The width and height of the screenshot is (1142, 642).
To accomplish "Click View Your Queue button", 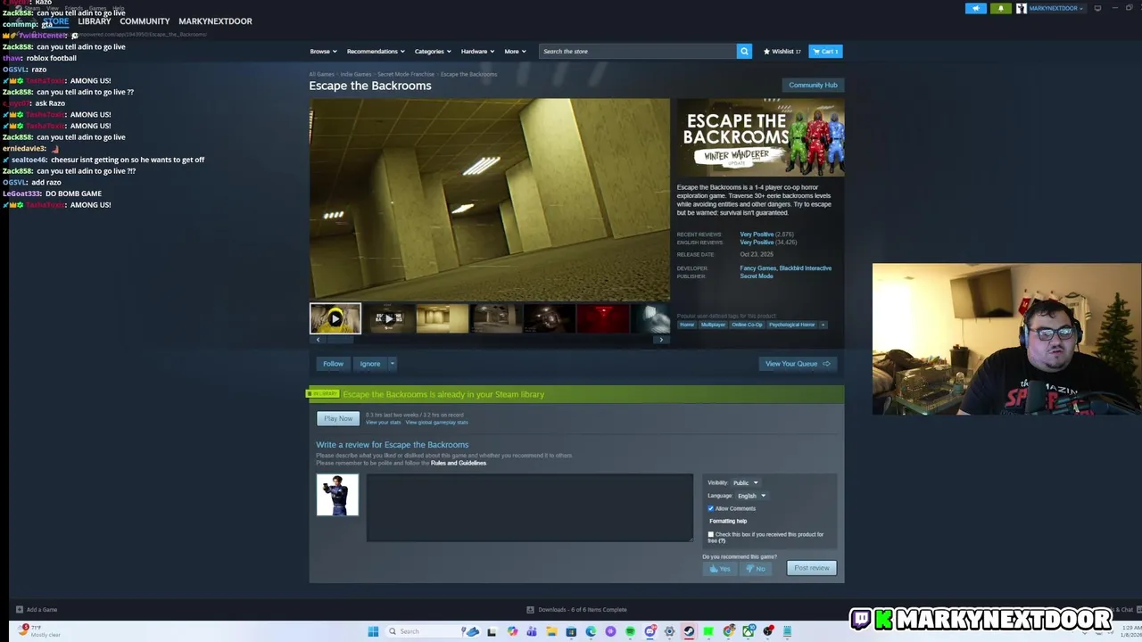I will 798,364.
